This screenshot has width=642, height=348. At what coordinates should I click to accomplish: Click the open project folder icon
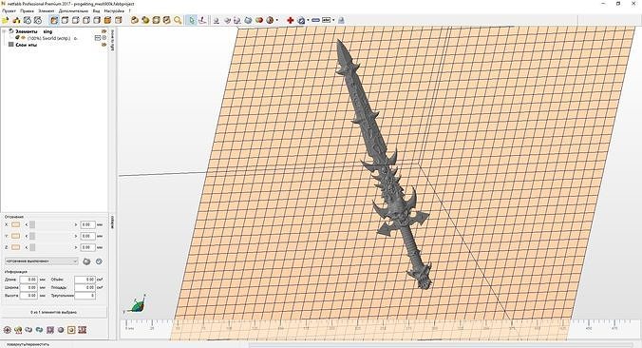point(6,20)
